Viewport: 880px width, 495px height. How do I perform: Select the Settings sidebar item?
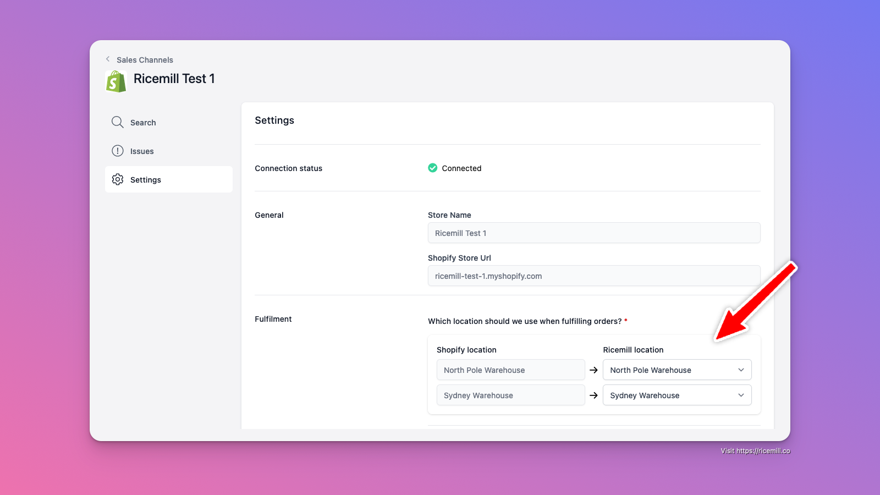coord(169,179)
